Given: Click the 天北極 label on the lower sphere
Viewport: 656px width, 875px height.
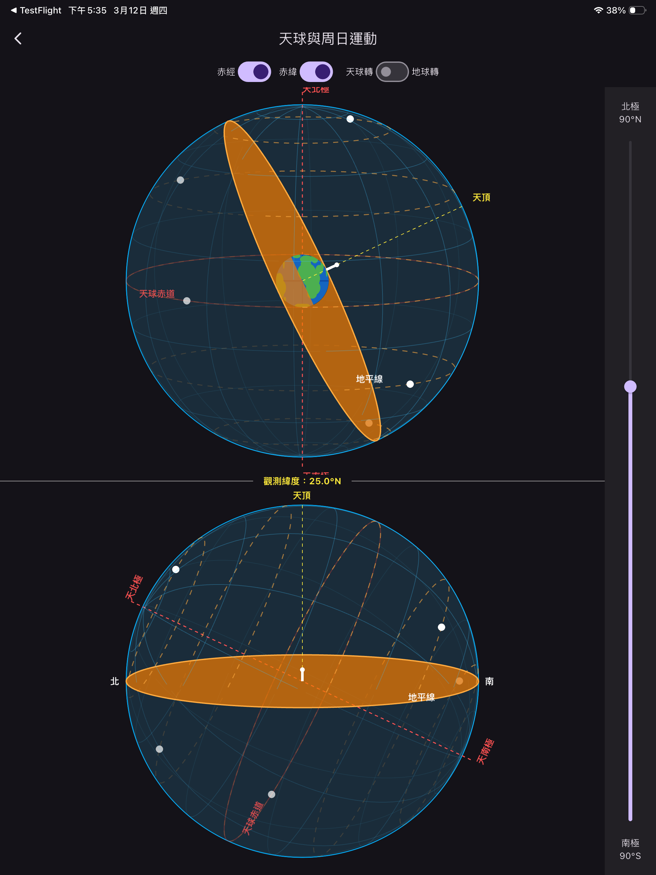Looking at the screenshot, I should tap(134, 588).
